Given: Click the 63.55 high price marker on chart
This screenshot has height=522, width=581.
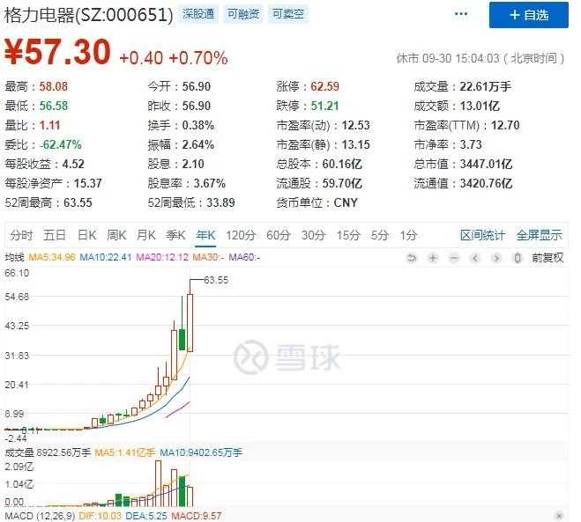Looking at the screenshot, I should click(x=216, y=280).
